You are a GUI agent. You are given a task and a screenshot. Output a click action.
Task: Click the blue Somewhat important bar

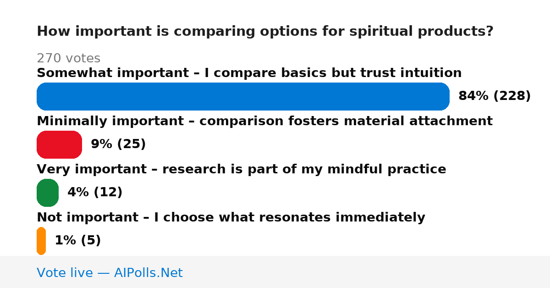[243, 96]
